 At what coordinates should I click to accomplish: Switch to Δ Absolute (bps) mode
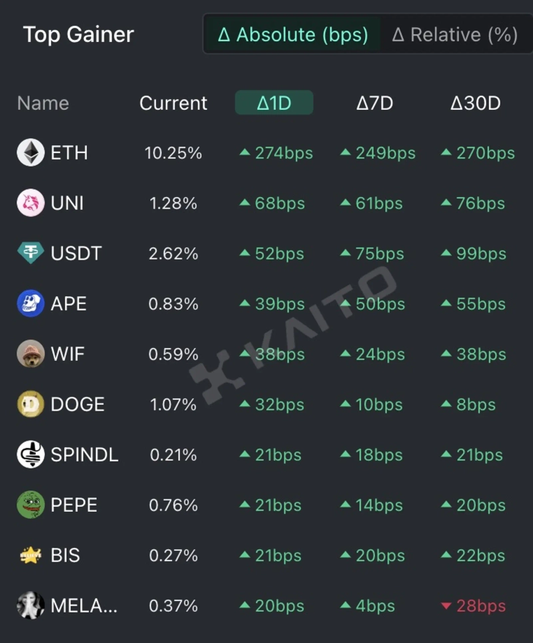pos(293,35)
